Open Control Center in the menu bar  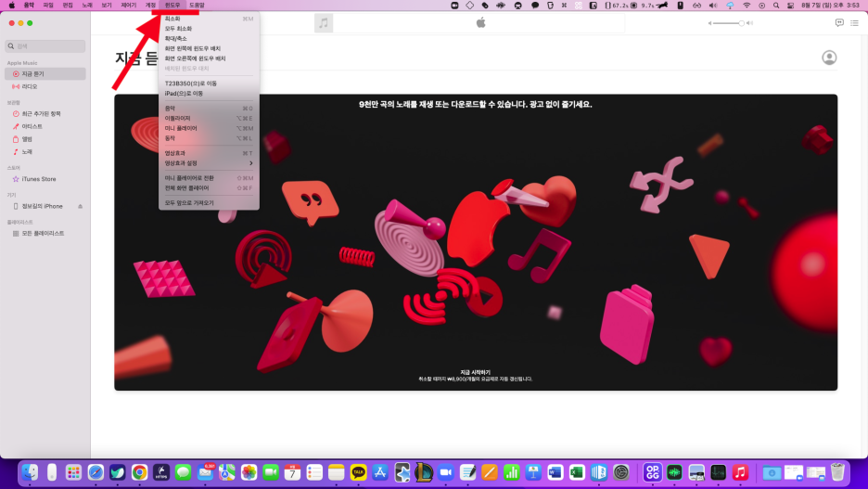tap(790, 5)
